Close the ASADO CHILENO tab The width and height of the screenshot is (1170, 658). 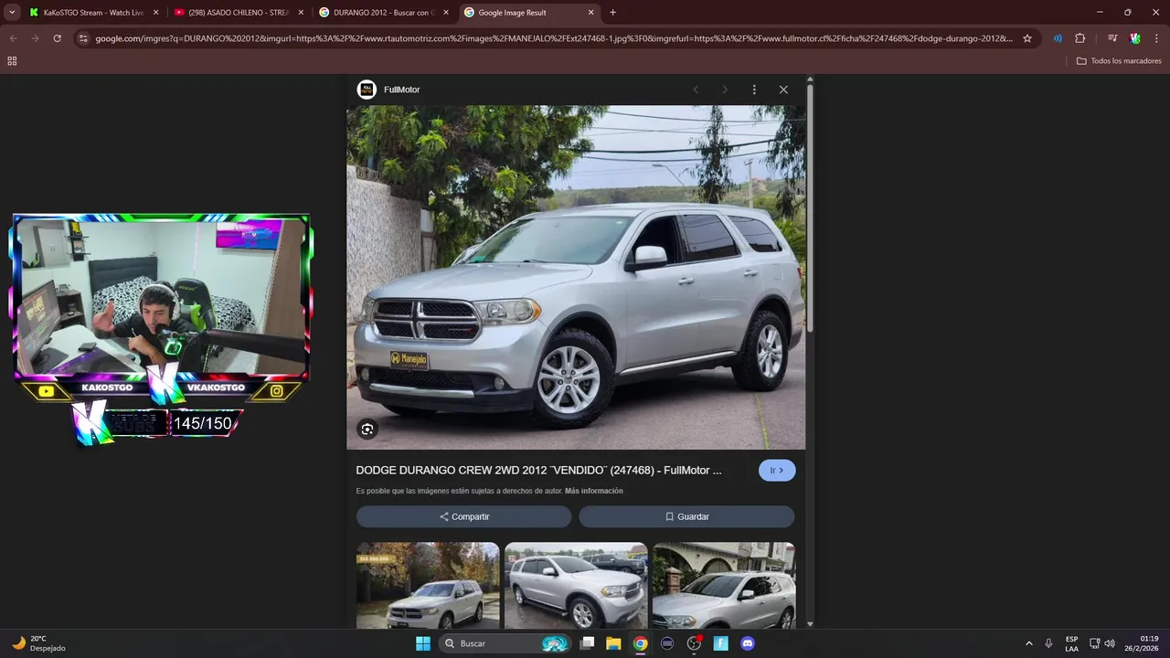pos(301,13)
